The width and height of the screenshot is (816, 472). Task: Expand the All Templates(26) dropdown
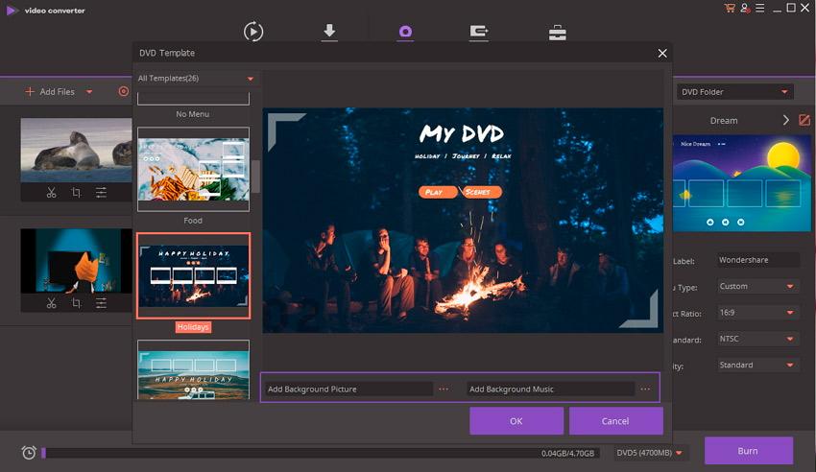[251, 79]
